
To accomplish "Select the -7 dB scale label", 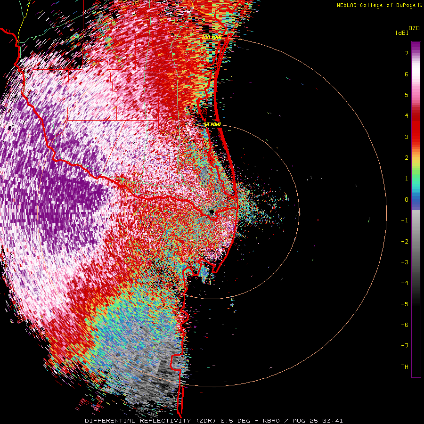I will pos(405,346).
